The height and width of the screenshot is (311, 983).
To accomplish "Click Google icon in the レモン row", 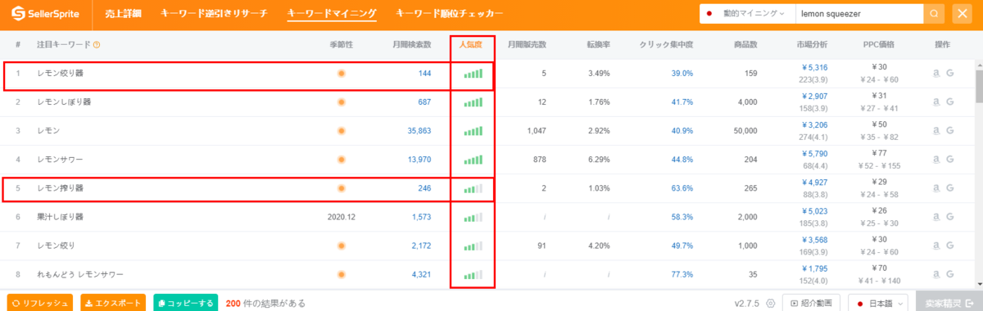I will [x=950, y=130].
